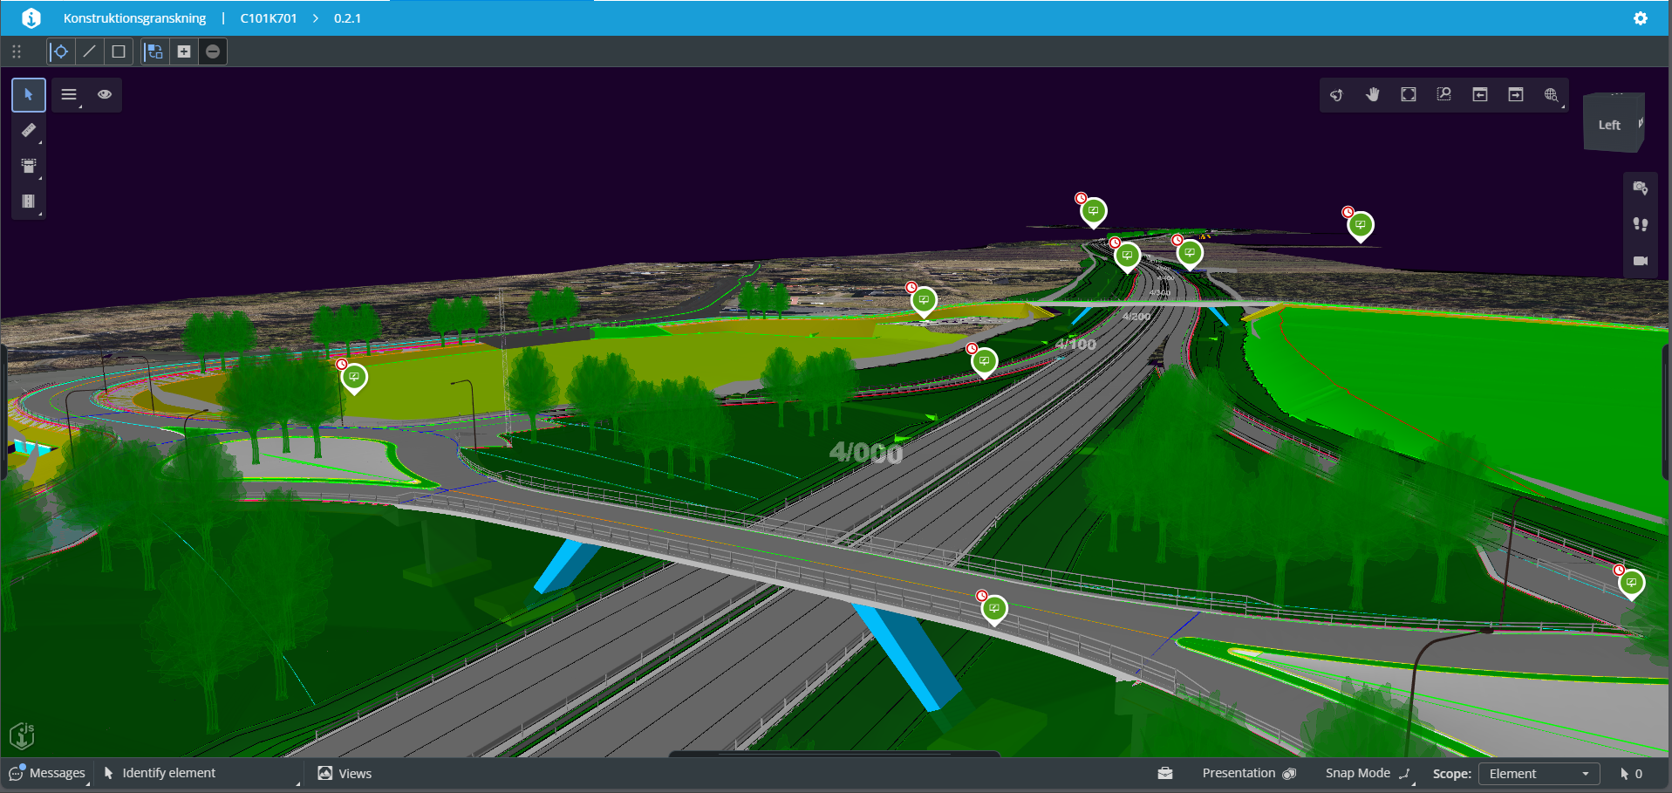Click the Left face of view cube
Screen dimensions: 1672x793
pyautogui.click(x=1609, y=126)
